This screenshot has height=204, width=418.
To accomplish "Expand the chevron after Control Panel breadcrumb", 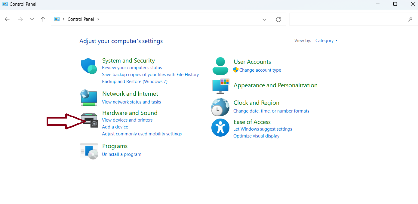I will pos(98,19).
